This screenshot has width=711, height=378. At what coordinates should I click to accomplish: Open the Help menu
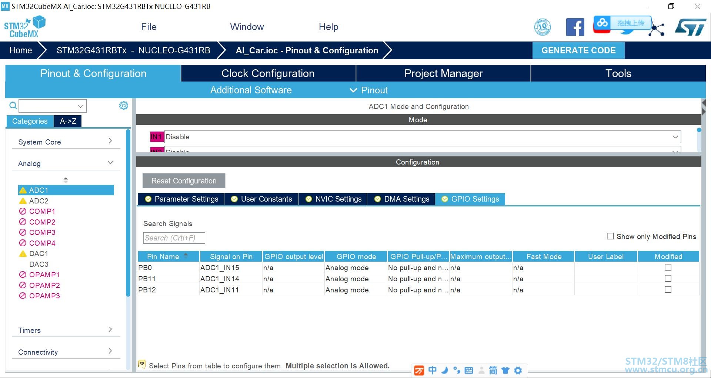328,27
